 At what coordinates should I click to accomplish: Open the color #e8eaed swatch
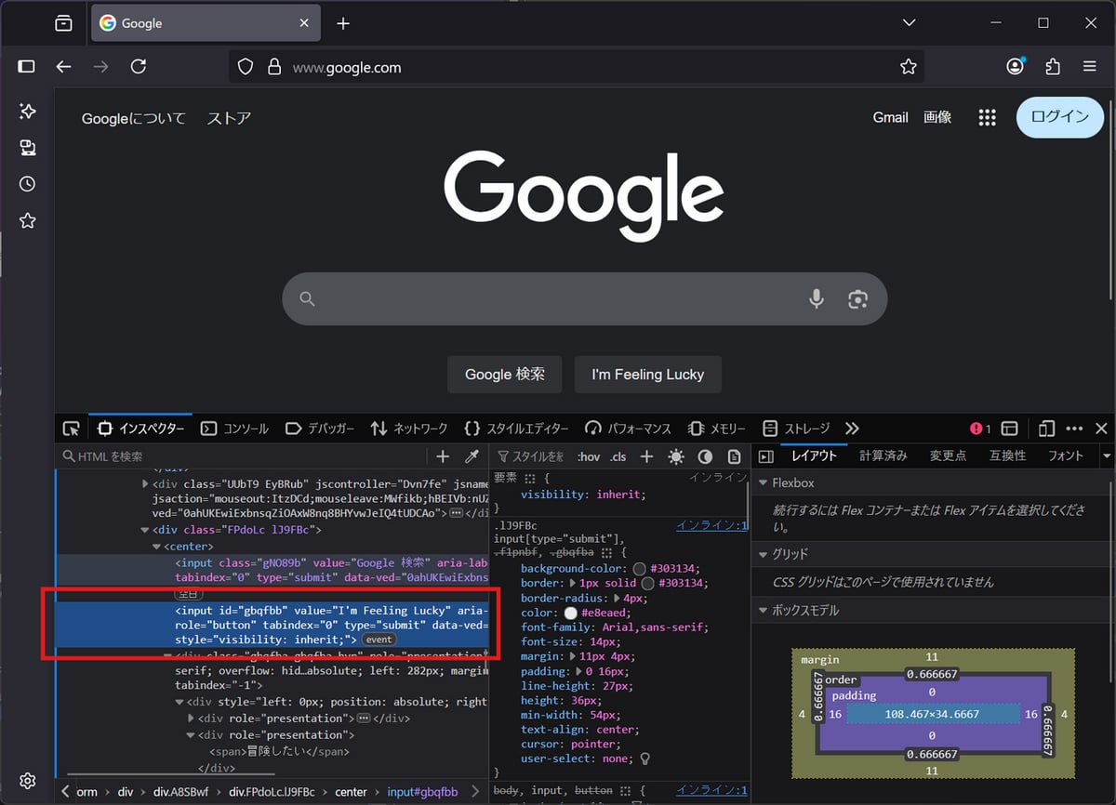coord(571,613)
